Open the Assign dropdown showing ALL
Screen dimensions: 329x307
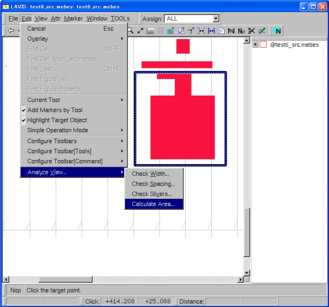coord(216,19)
